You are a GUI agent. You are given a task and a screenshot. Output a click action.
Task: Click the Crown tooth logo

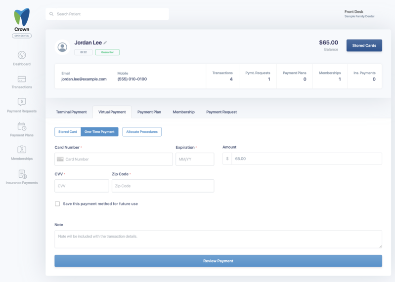click(22, 17)
